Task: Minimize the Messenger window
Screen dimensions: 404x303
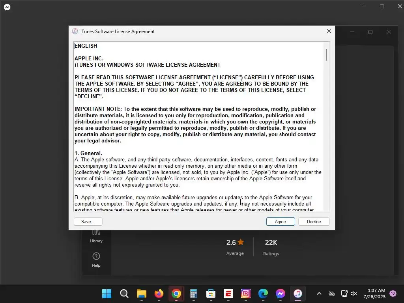Action: [x=364, y=6]
